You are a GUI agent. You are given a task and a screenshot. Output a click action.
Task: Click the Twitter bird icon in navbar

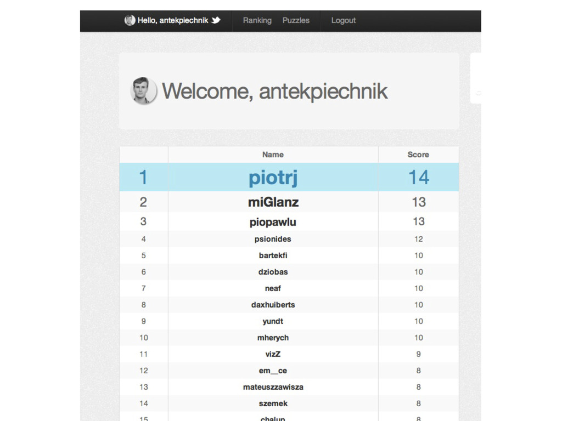(216, 20)
